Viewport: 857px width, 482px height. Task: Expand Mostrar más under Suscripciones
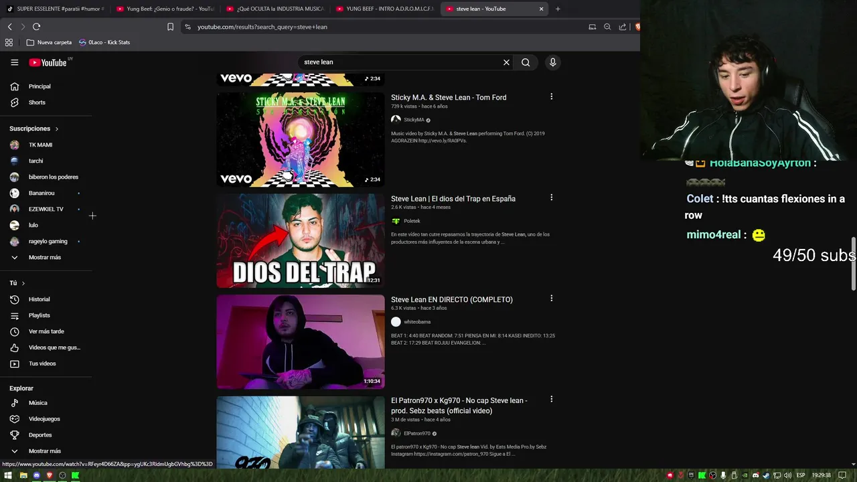tap(46, 257)
